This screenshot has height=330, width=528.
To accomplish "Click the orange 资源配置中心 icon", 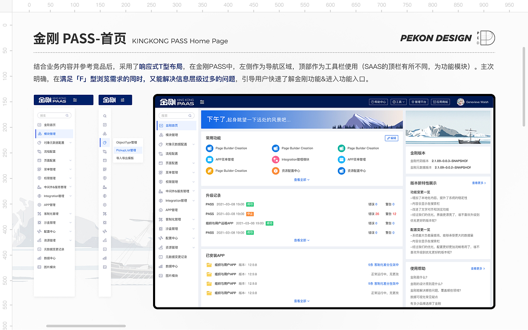I will [275, 171].
